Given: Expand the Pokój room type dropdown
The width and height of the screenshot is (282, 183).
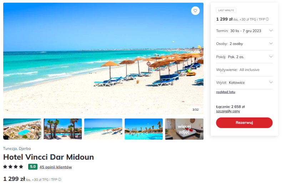Looking at the screenshot, I should (x=244, y=57).
